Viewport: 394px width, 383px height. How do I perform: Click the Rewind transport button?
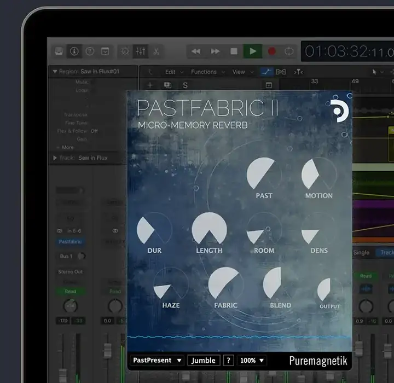(196, 51)
